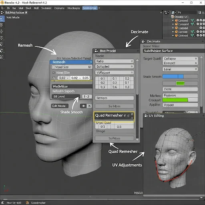Click the Pk search field in the outliner
Image resolution: width=205 pixels, height=205 pixels.
click(x=187, y=12)
